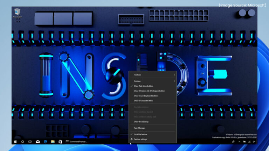The height and width of the screenshot is (151, 269).
Task: Expand the Cortana submenu
Action: pos(153,81)
